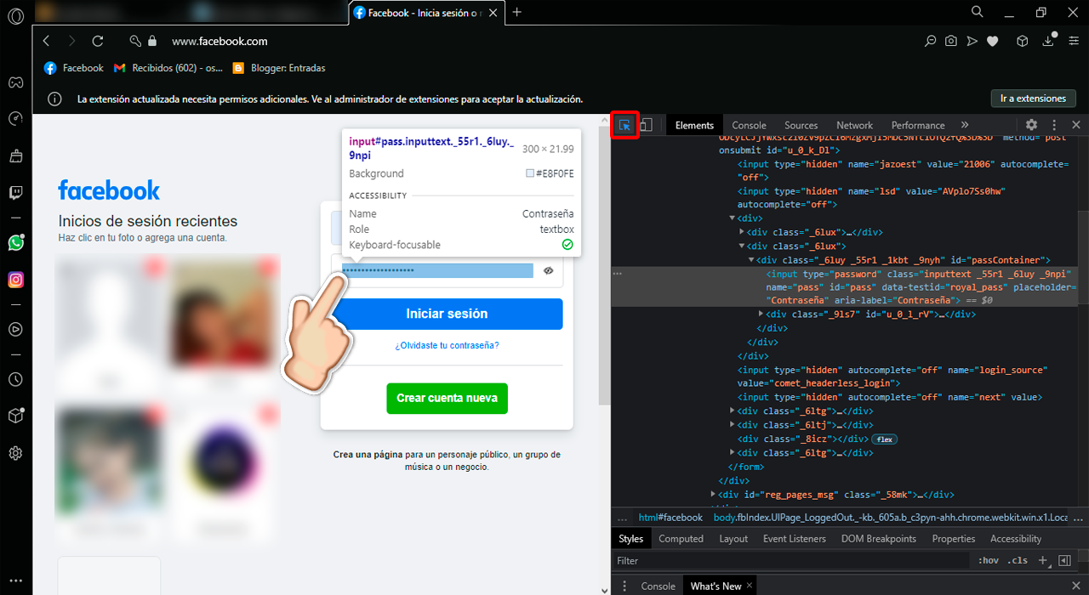Expand the div class="_9ls7" node
Screen dimensions: 1089x595
point(761,314)
